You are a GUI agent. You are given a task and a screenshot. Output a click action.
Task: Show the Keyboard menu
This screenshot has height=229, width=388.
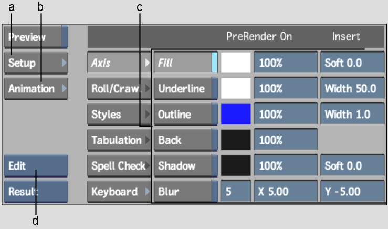tap(119, 191)
